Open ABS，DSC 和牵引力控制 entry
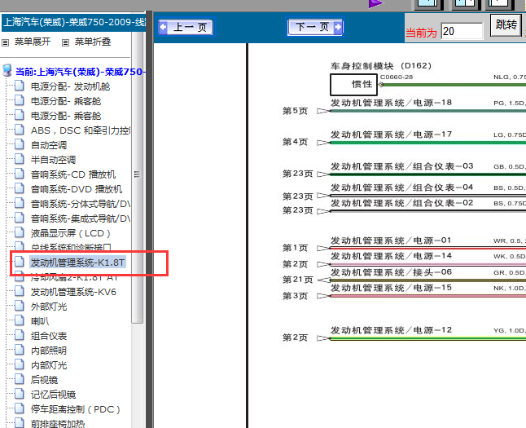Image resolution: width=526 pixels, height=428 pixels. coord(81,130)
